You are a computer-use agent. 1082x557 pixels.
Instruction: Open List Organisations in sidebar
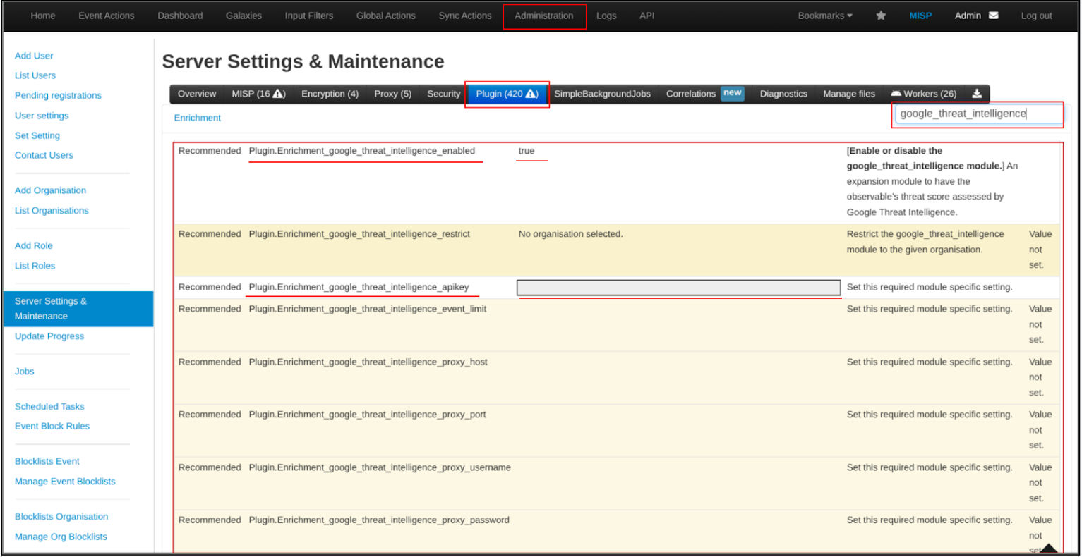point(52,211)
